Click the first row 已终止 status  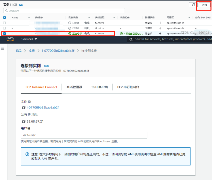[x=76, y=23]
